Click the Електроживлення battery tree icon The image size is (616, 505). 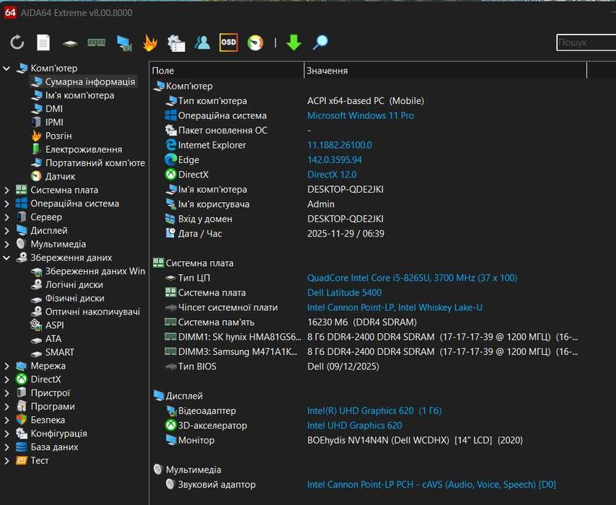pyautogui.click(x=36, y=149)
